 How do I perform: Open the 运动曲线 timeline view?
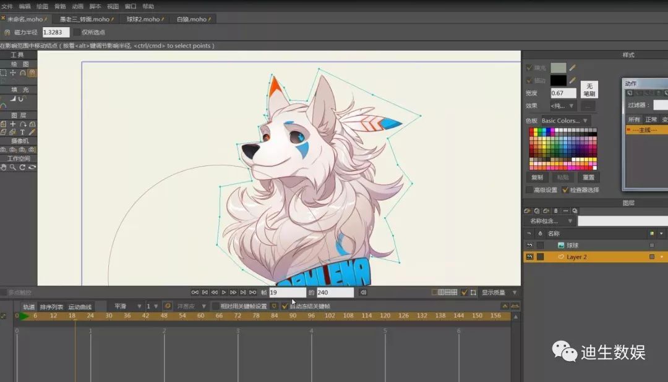click(x=80, y=307)
